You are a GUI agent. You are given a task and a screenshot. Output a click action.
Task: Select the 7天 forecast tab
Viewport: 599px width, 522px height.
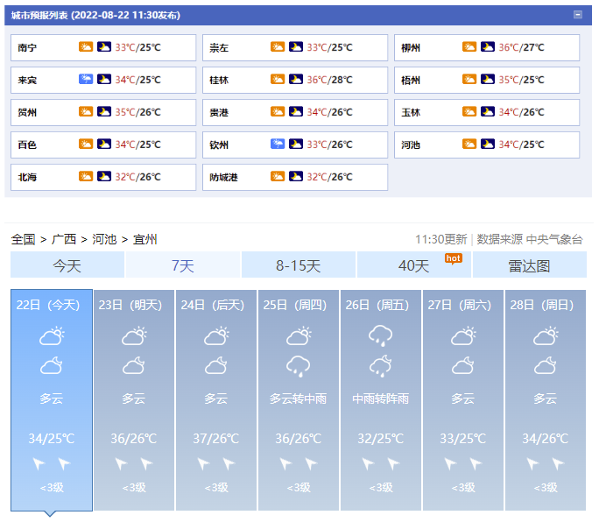tap(182, 265)
